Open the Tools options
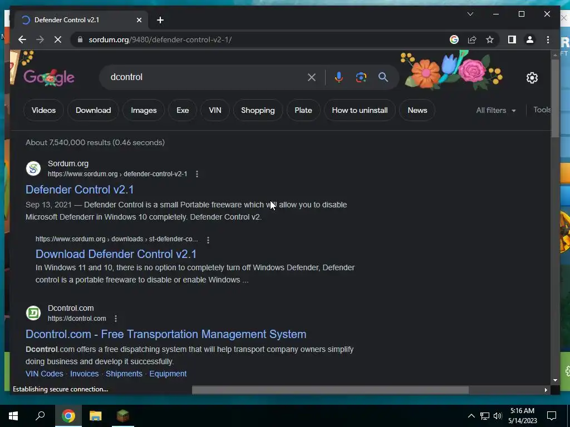Screen dimensions: 570x427 (542, 110)
